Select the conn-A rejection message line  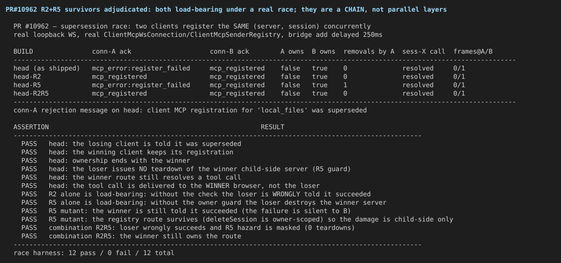(190, 110)
